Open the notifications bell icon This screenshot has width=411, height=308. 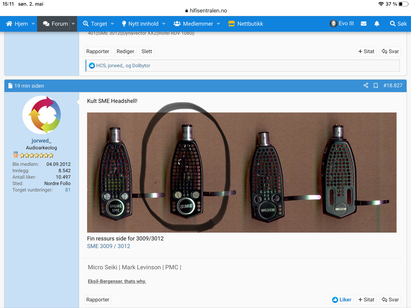tap(377, 24)
